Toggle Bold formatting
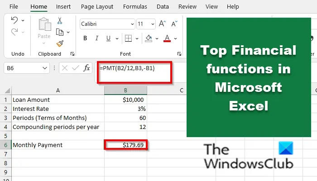The height and width of the screenshot is (181, 317). (x=85, y=38)
